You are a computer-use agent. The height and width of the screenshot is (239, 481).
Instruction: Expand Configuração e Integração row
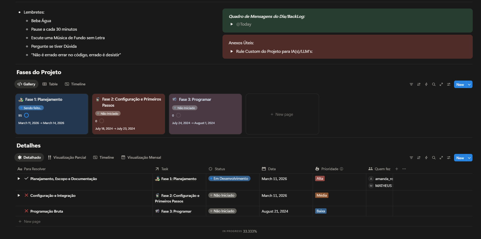[x=19, y=195]
